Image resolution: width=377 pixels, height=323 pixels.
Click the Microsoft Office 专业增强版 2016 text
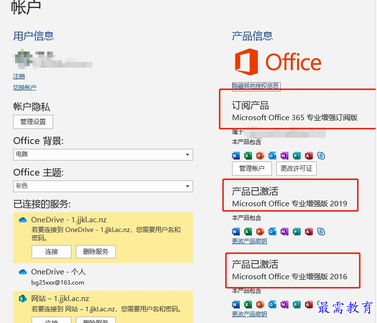(290, 277)
